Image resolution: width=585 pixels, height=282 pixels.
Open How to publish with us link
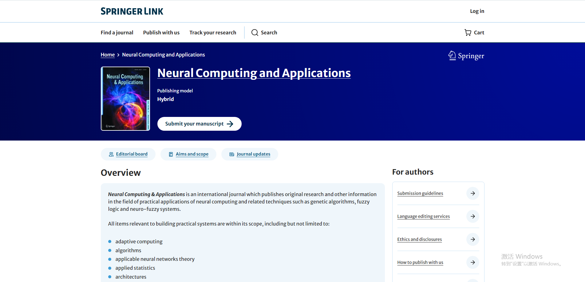(420, 262)
